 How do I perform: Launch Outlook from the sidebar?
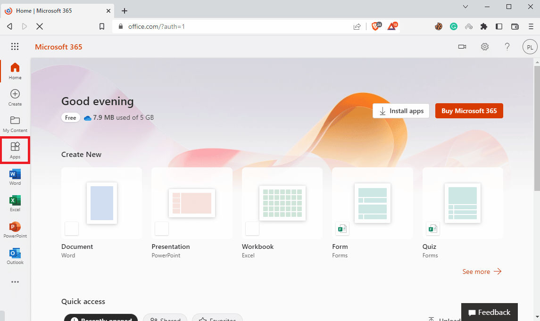click(15, 256)
